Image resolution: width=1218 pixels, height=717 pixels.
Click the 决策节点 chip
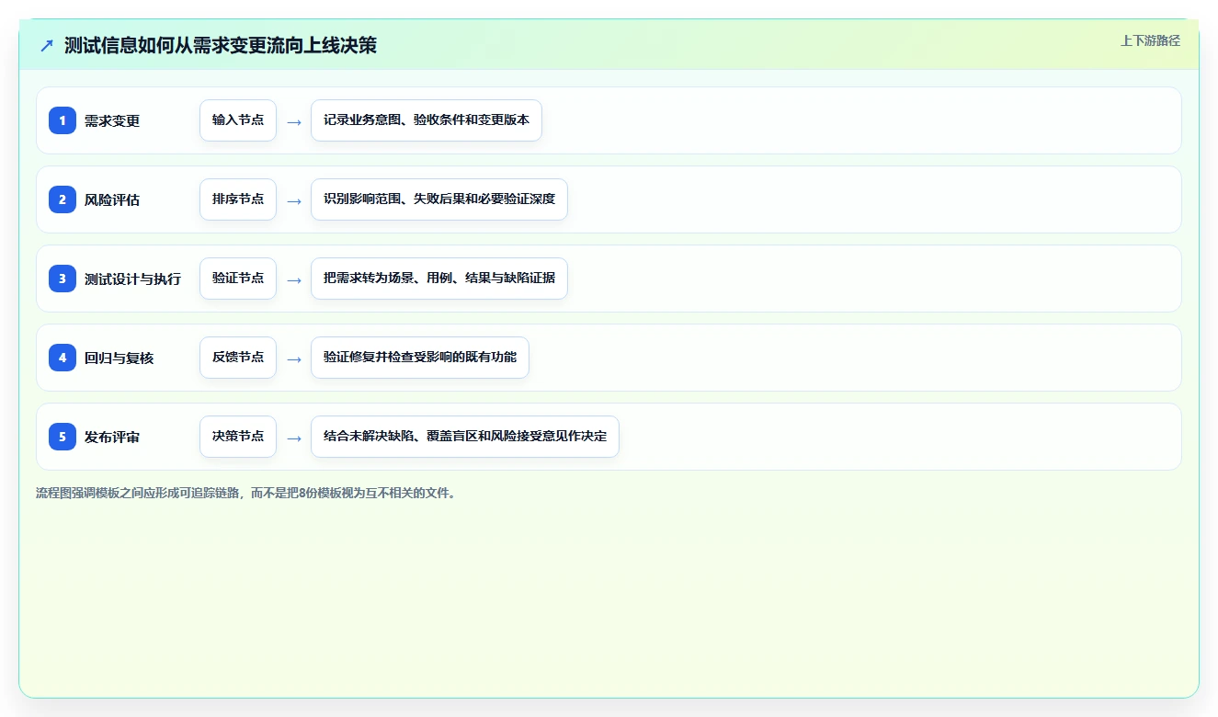[x=238, y=437]
